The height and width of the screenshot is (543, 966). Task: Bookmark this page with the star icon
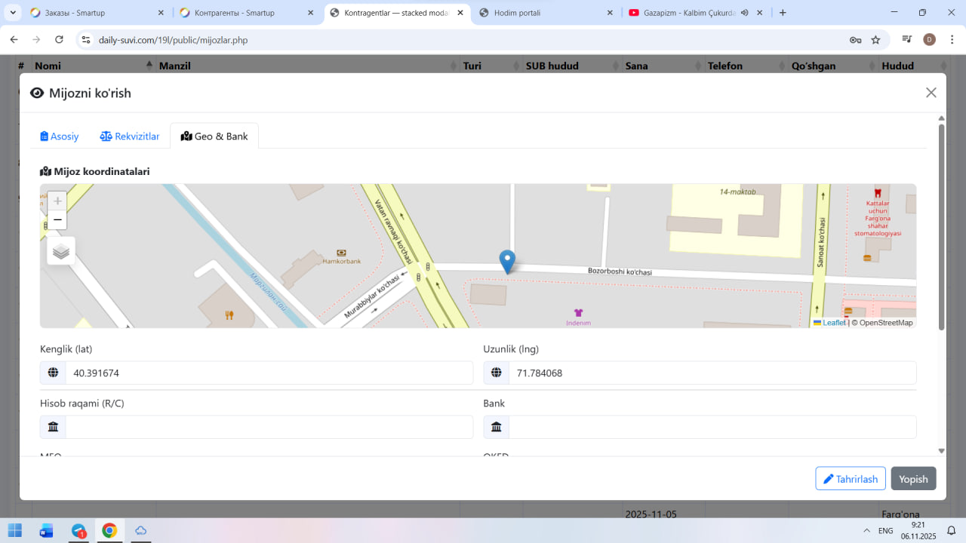[875, 40]
